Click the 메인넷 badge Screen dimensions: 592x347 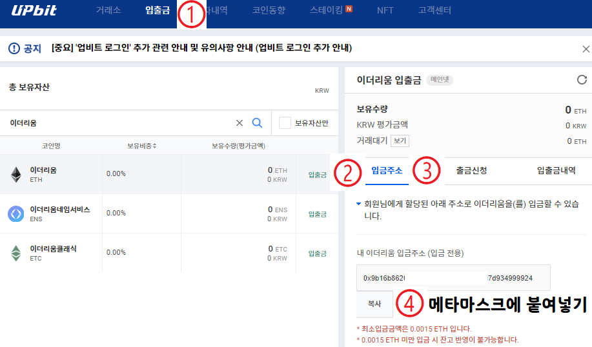click(x=440, y=79)
